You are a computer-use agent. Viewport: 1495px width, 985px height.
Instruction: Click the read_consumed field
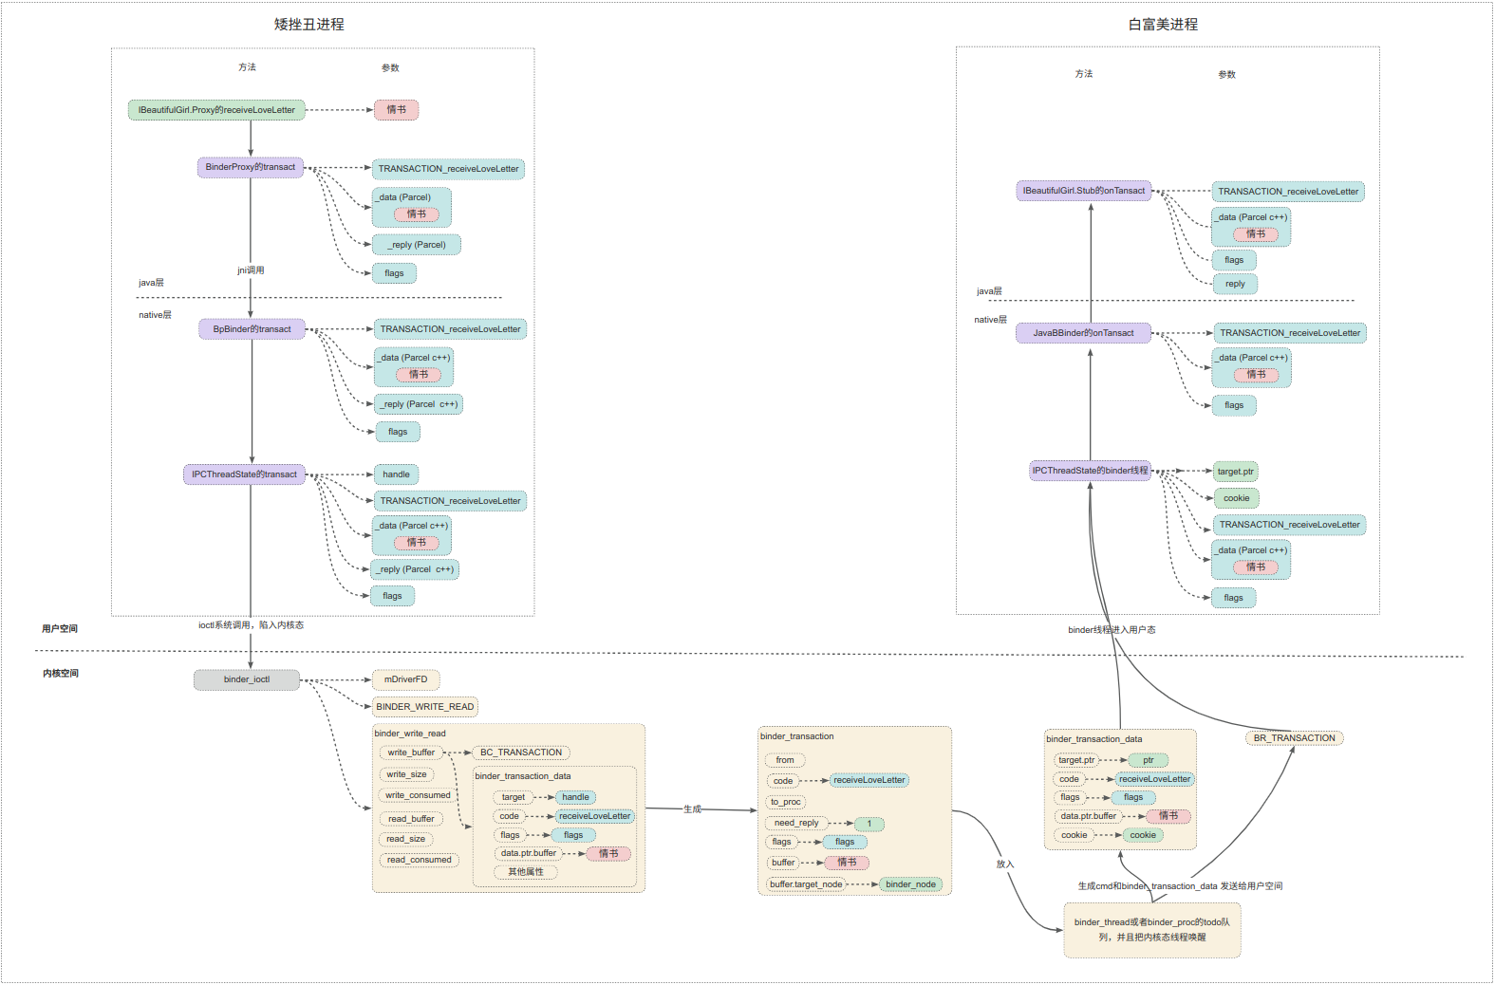click(x=419, y=860)
